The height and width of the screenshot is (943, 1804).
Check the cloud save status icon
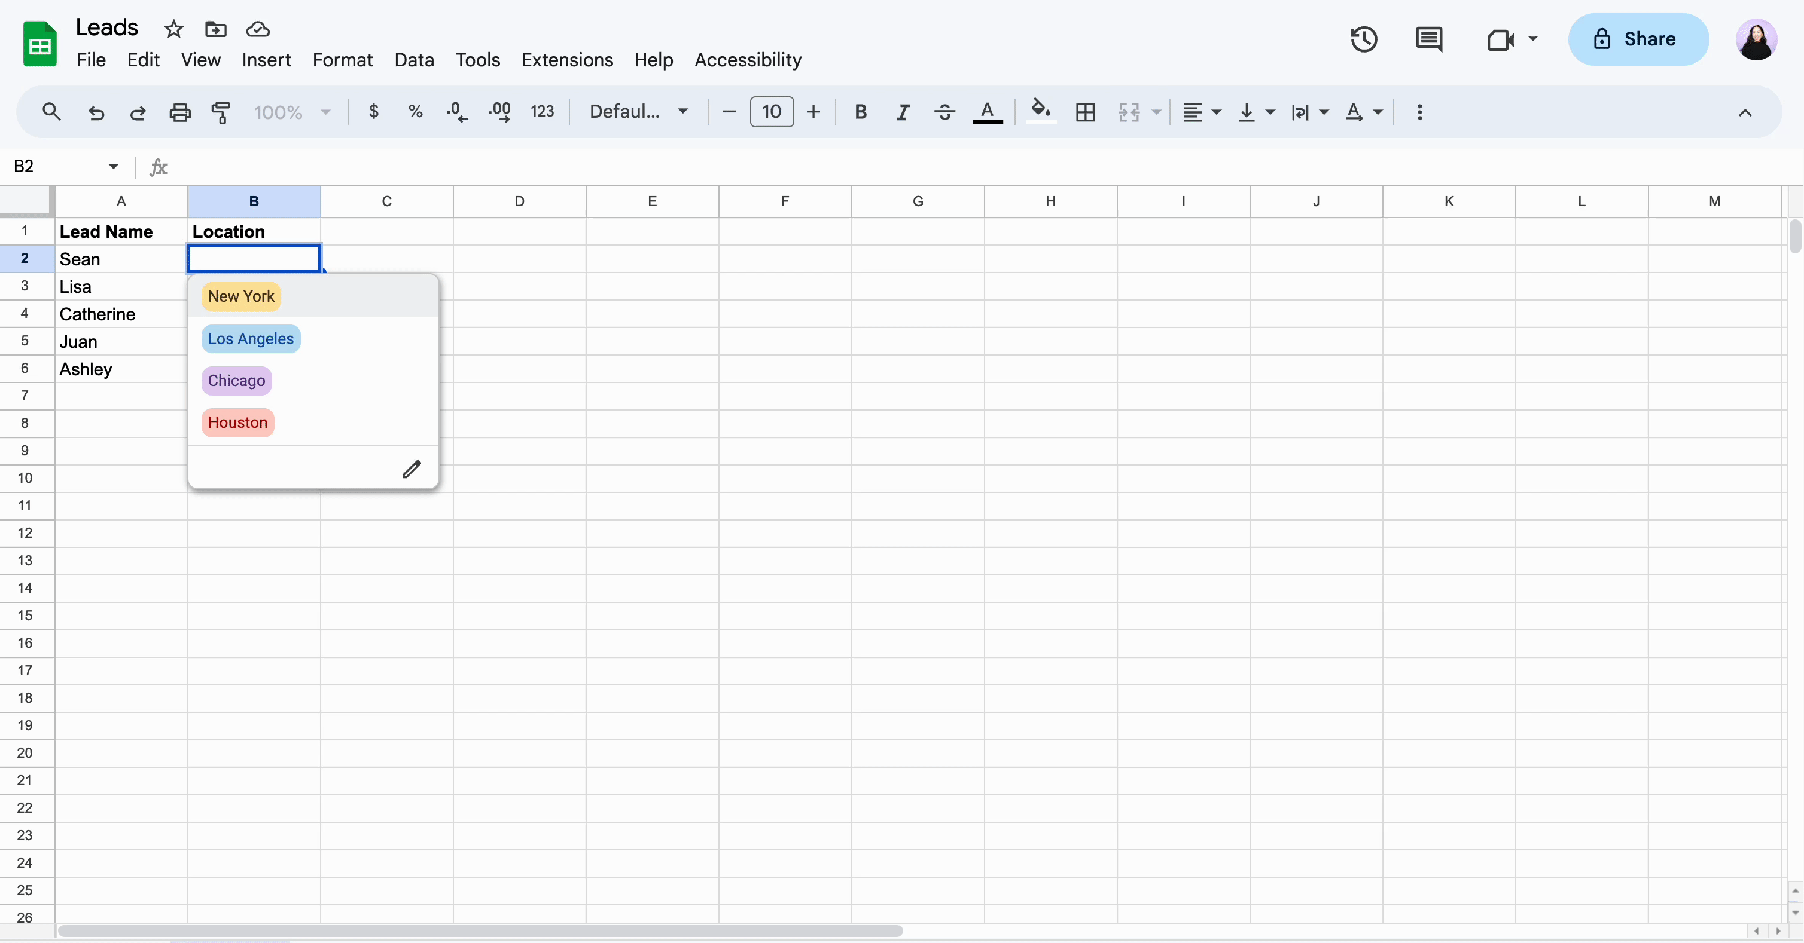point(258,29)
